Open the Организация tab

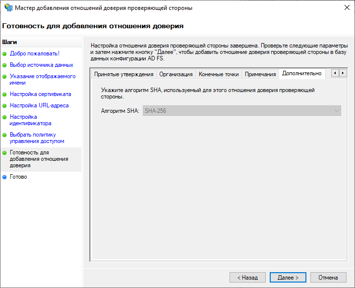click(176, 74)
